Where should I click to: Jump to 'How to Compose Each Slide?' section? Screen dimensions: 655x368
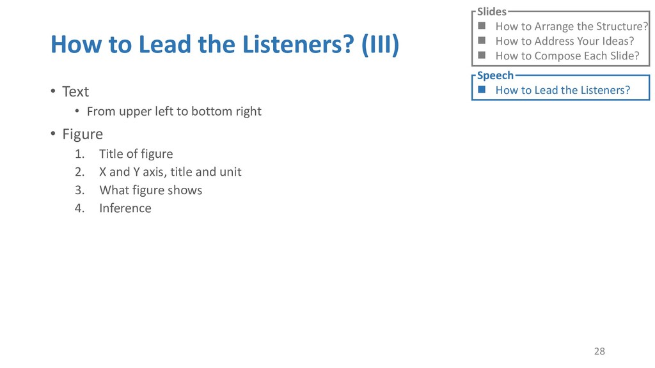click(x=567, y=56)
